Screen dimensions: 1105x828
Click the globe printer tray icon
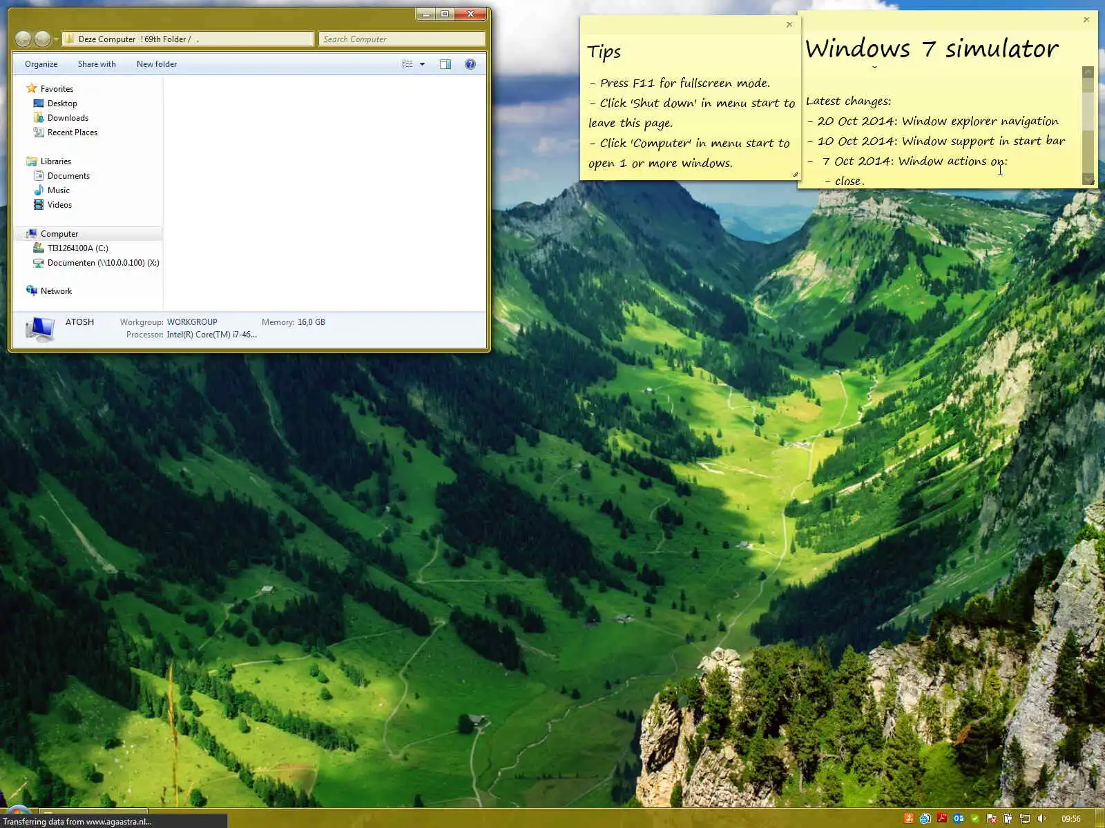click(x=925, y=819)
